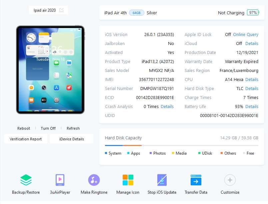Click sales model MYGX2 NF/A

(x=161, y=71)
